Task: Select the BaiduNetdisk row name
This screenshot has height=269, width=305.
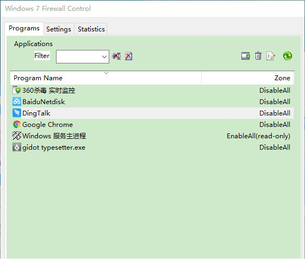Action: [43, 102]
